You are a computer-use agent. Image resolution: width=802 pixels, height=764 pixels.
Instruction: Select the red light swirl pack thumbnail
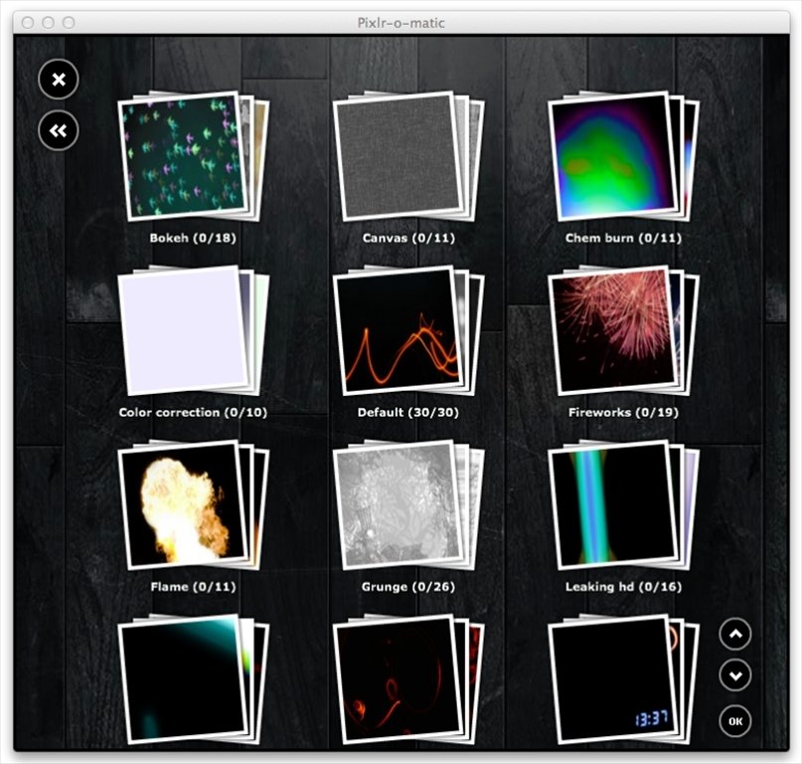click(x=408, y=679)
